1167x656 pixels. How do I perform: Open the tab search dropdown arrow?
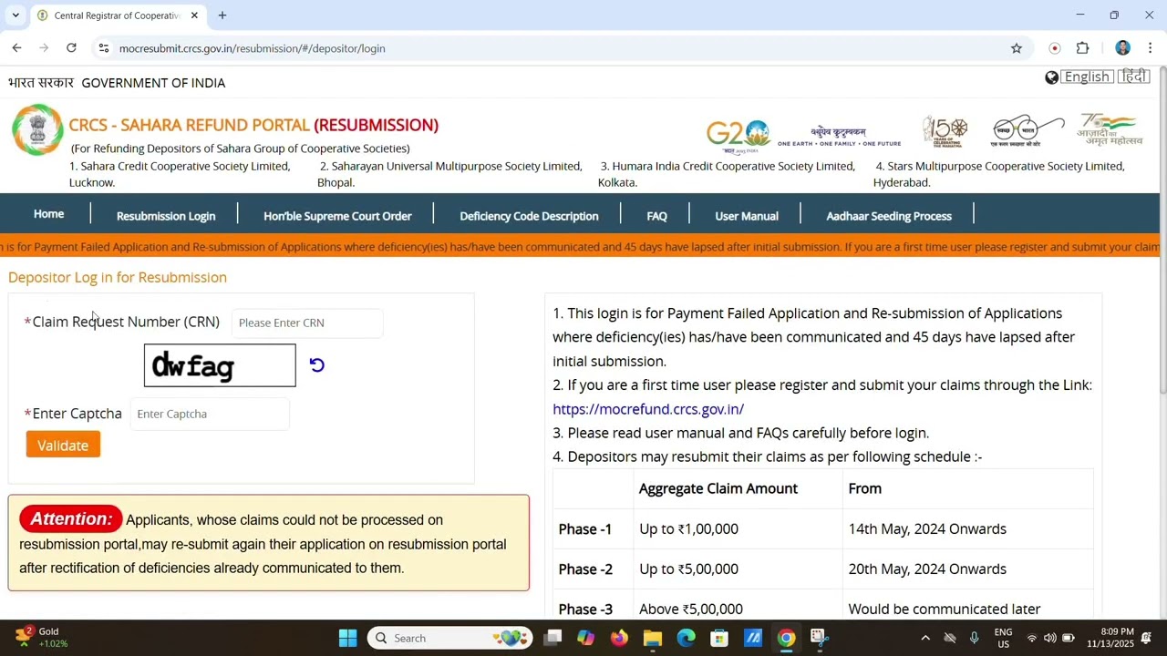tap(15, 15)
